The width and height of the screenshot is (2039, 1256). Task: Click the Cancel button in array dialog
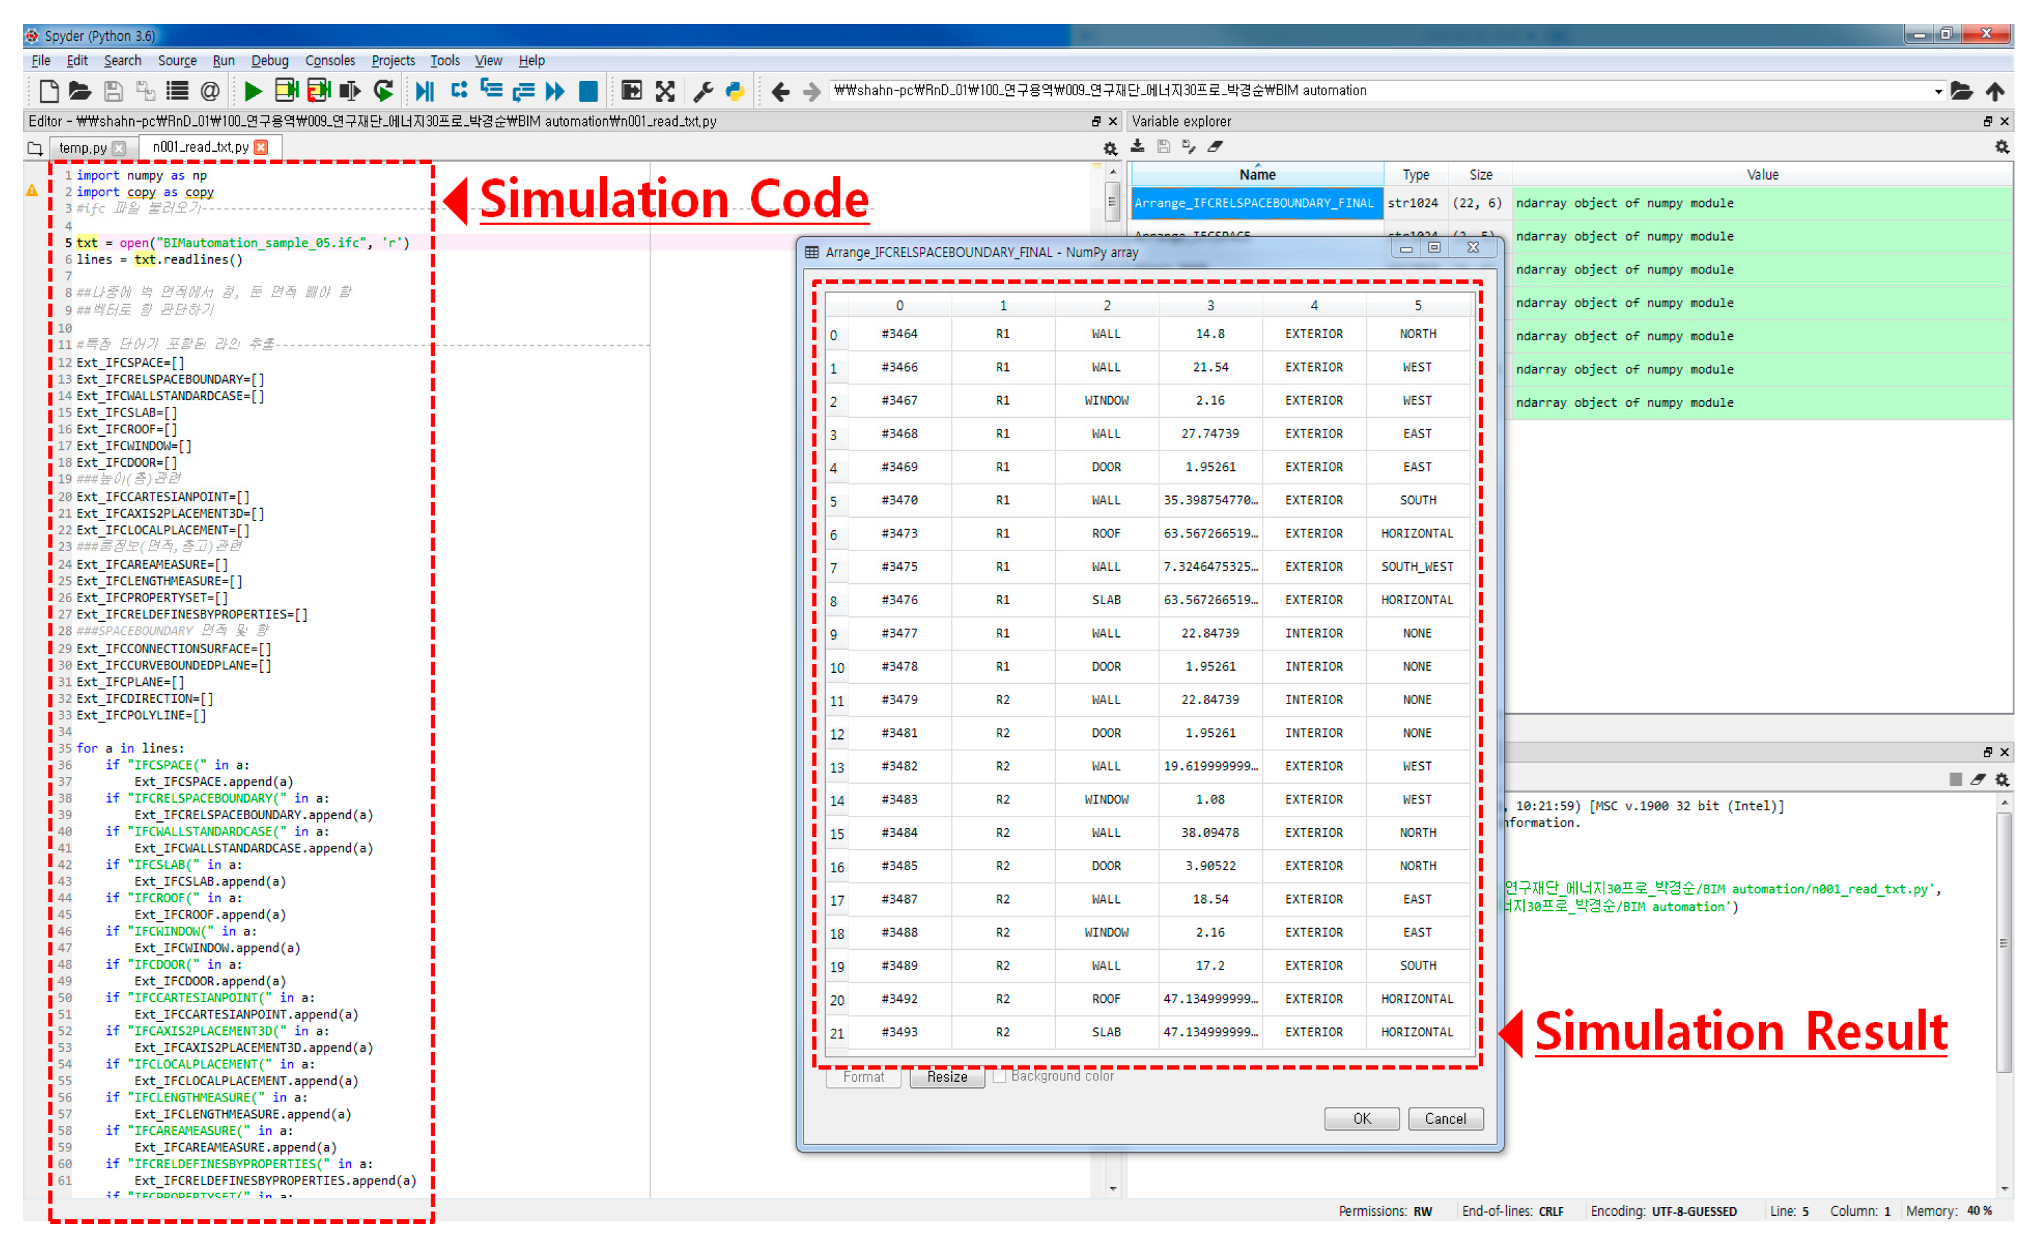click(1445, 1119)
